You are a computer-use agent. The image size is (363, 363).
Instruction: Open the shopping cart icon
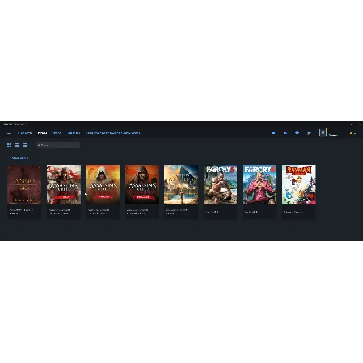(309, 133)
